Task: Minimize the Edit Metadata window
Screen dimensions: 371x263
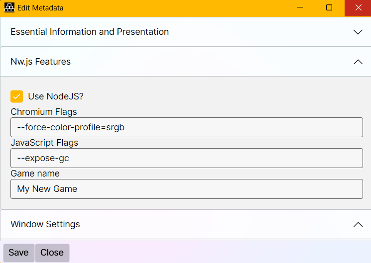Action: click(300, 8)
